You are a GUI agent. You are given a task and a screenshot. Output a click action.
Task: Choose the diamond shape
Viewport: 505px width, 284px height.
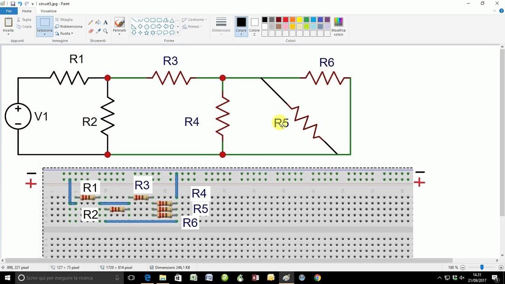pyautogui.click(x=140, y=26)
